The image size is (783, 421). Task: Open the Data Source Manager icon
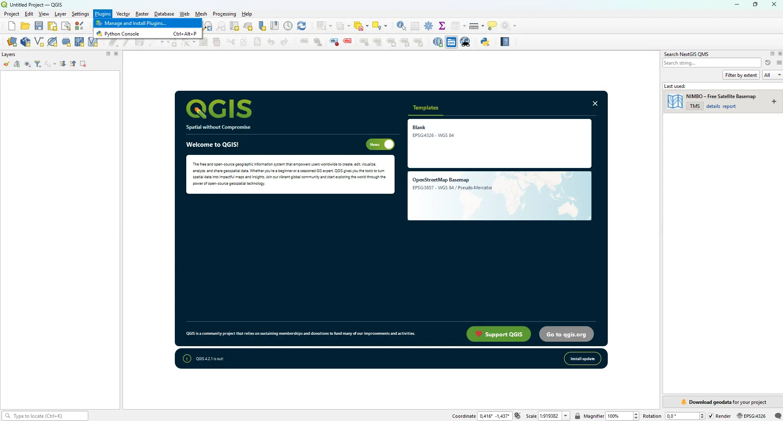[x=12, y=42]
